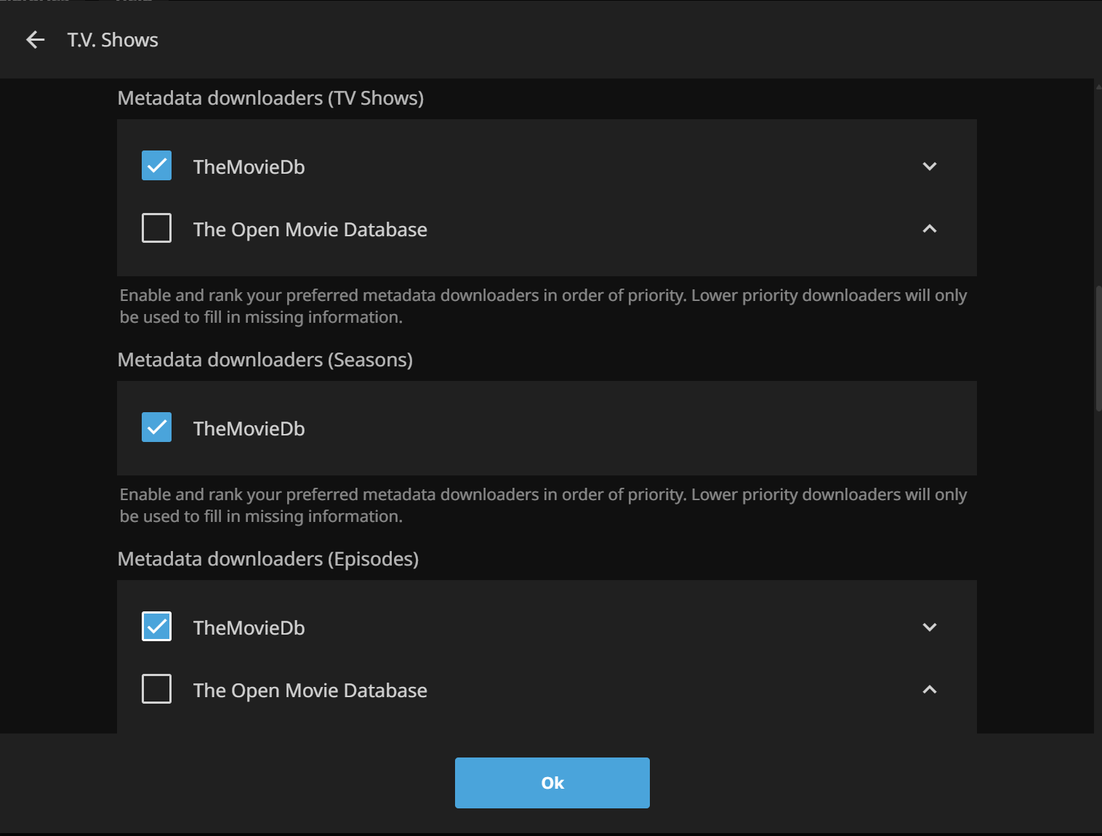Move Open Movie Database up in TV Shows list

tap(929, 229)
